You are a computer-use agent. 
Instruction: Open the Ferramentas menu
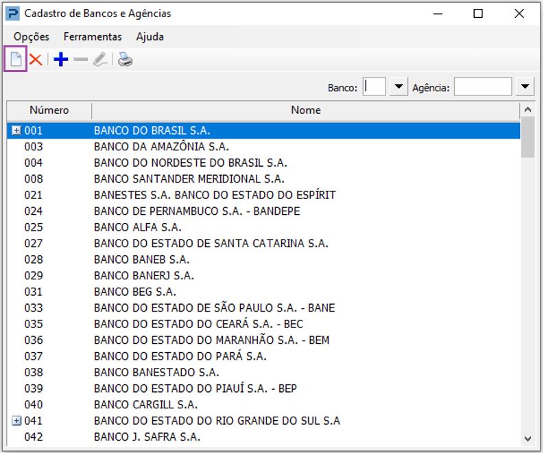[93, 36]
